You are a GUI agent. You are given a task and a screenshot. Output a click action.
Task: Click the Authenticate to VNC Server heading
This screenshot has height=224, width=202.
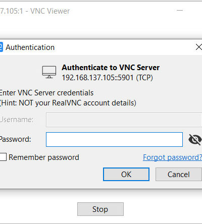point(111,68)
